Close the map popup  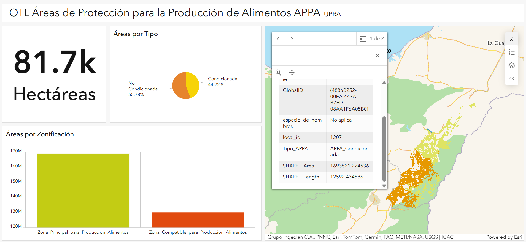[x=377, y=56]
